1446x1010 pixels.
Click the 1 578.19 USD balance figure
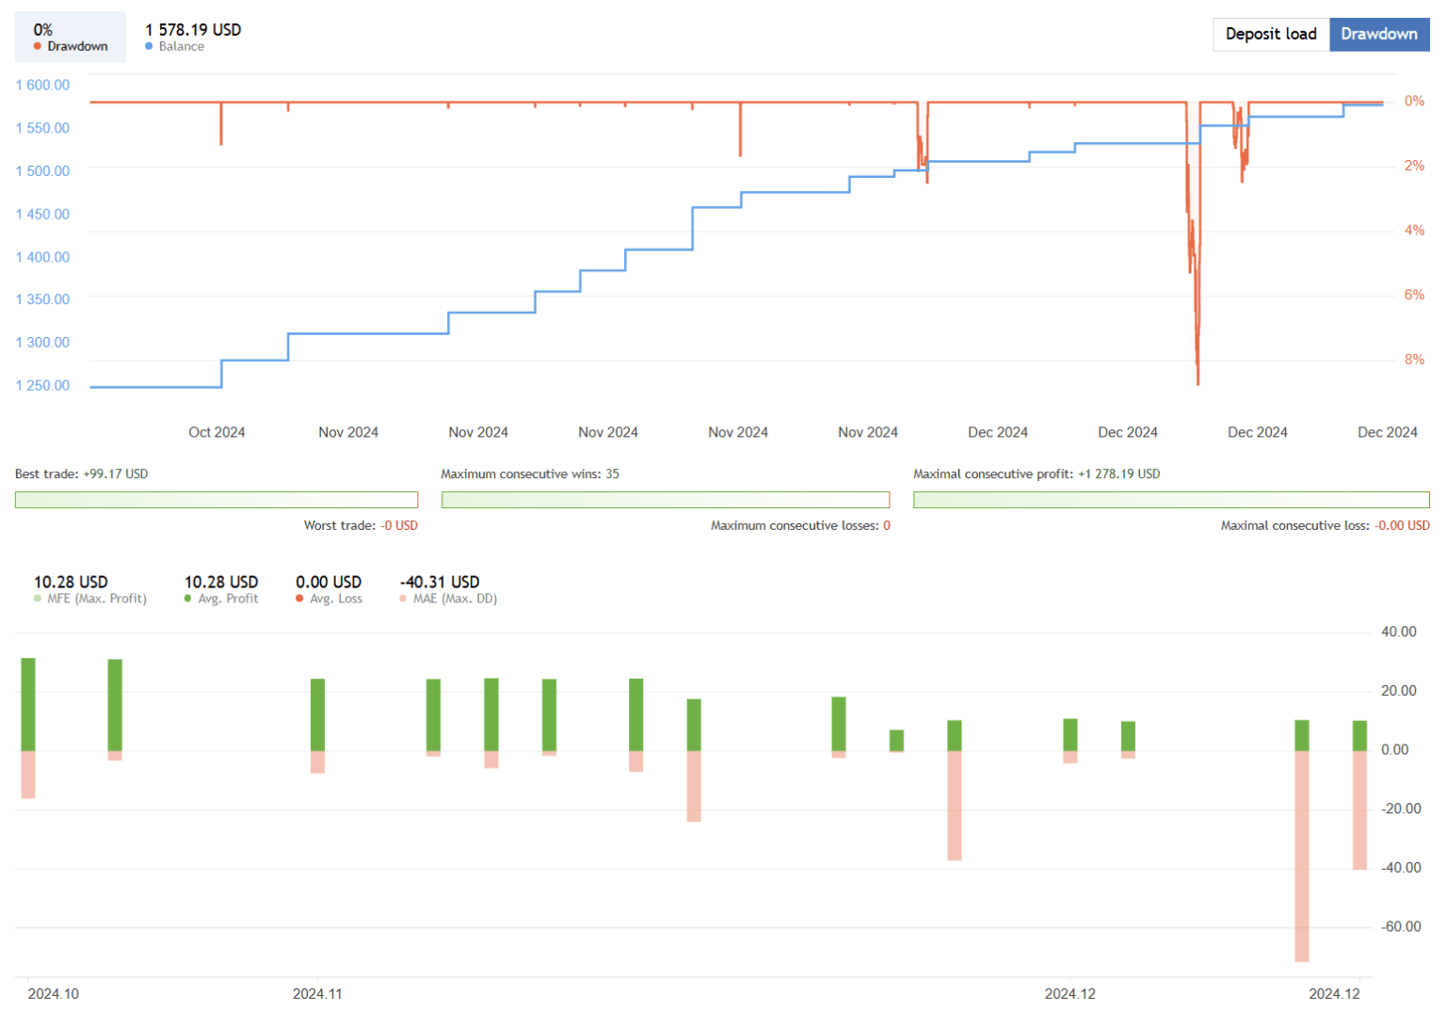192,29
